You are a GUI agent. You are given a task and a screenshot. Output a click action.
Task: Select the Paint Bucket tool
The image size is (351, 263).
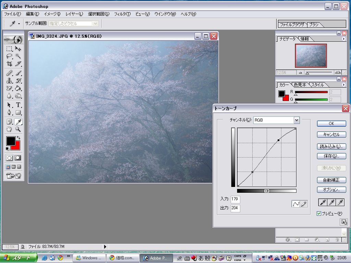tap(18, 88)
